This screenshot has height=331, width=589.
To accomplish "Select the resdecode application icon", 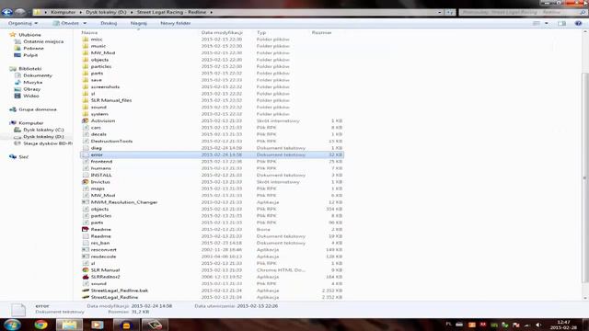I will (x=86, y=257).
